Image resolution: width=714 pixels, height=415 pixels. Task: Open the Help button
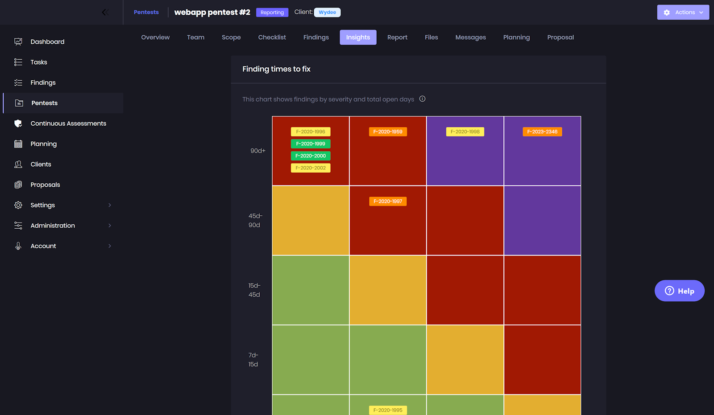click(x=679, y=291)
